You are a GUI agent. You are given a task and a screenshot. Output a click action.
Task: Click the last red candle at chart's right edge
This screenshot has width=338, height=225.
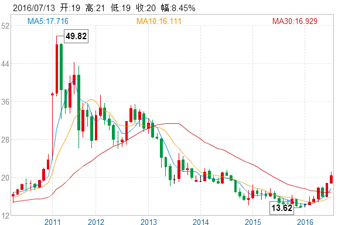pos(332,179)
